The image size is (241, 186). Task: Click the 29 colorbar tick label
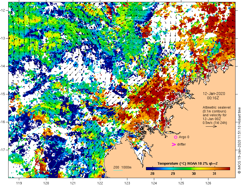point(173,174)
